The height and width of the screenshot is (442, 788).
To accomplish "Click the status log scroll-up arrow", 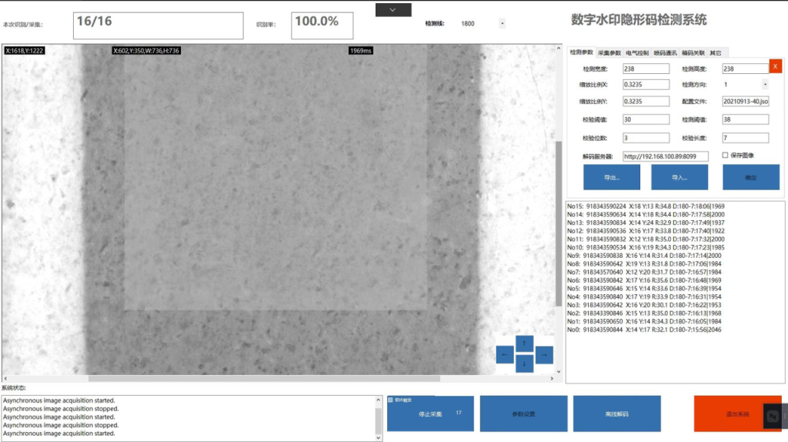I will (x=379, y=400).
